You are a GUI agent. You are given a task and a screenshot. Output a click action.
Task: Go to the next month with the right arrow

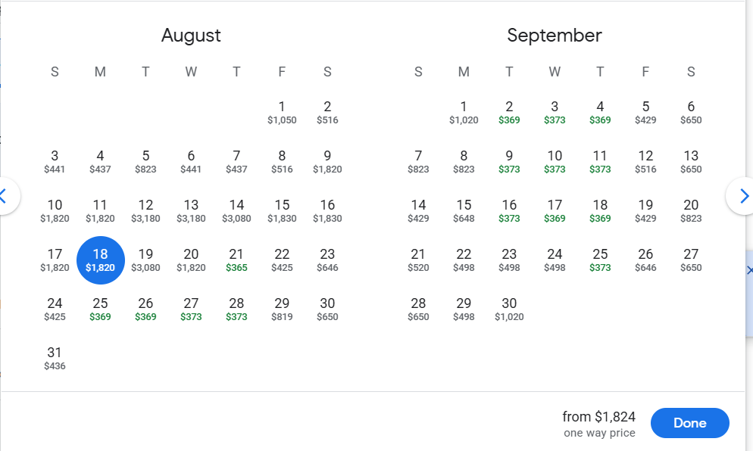(x=743, y=196)
